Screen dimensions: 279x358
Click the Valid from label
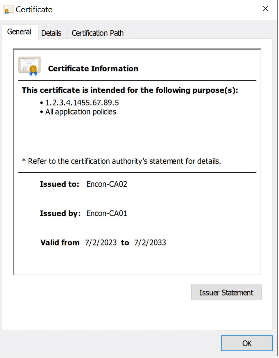pos(60,243)
